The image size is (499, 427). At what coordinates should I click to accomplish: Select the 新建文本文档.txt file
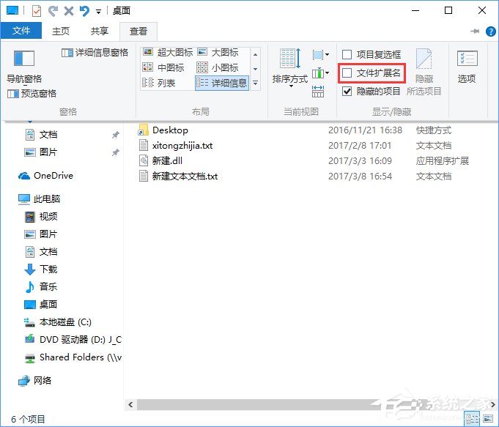[x=179, y=176]
